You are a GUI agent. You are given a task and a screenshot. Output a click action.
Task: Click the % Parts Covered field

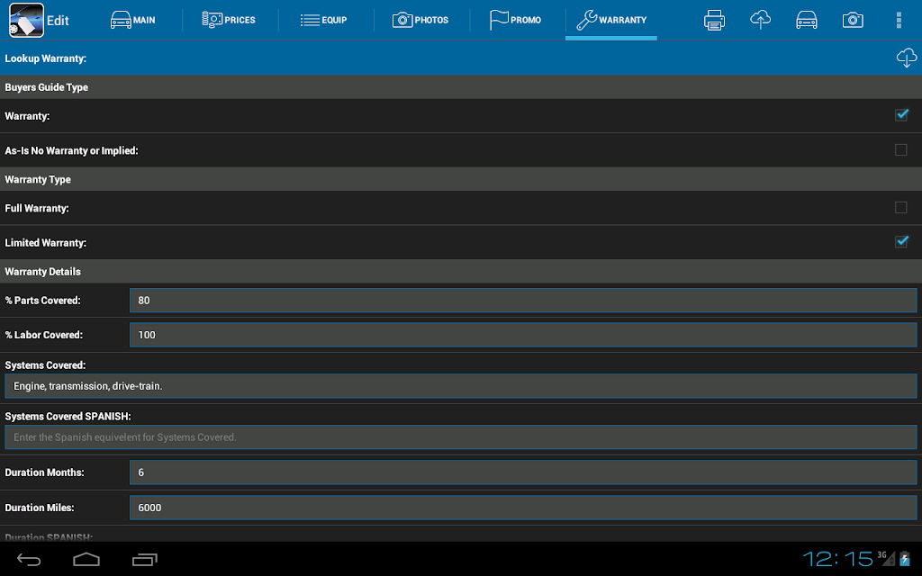pos(523,301)
